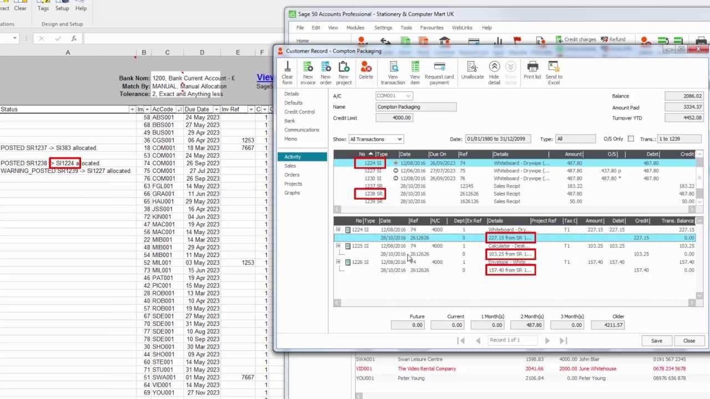The image size is (710, 399).
Task: Open the Tools menu in Sage
Action: click(406, 28)
